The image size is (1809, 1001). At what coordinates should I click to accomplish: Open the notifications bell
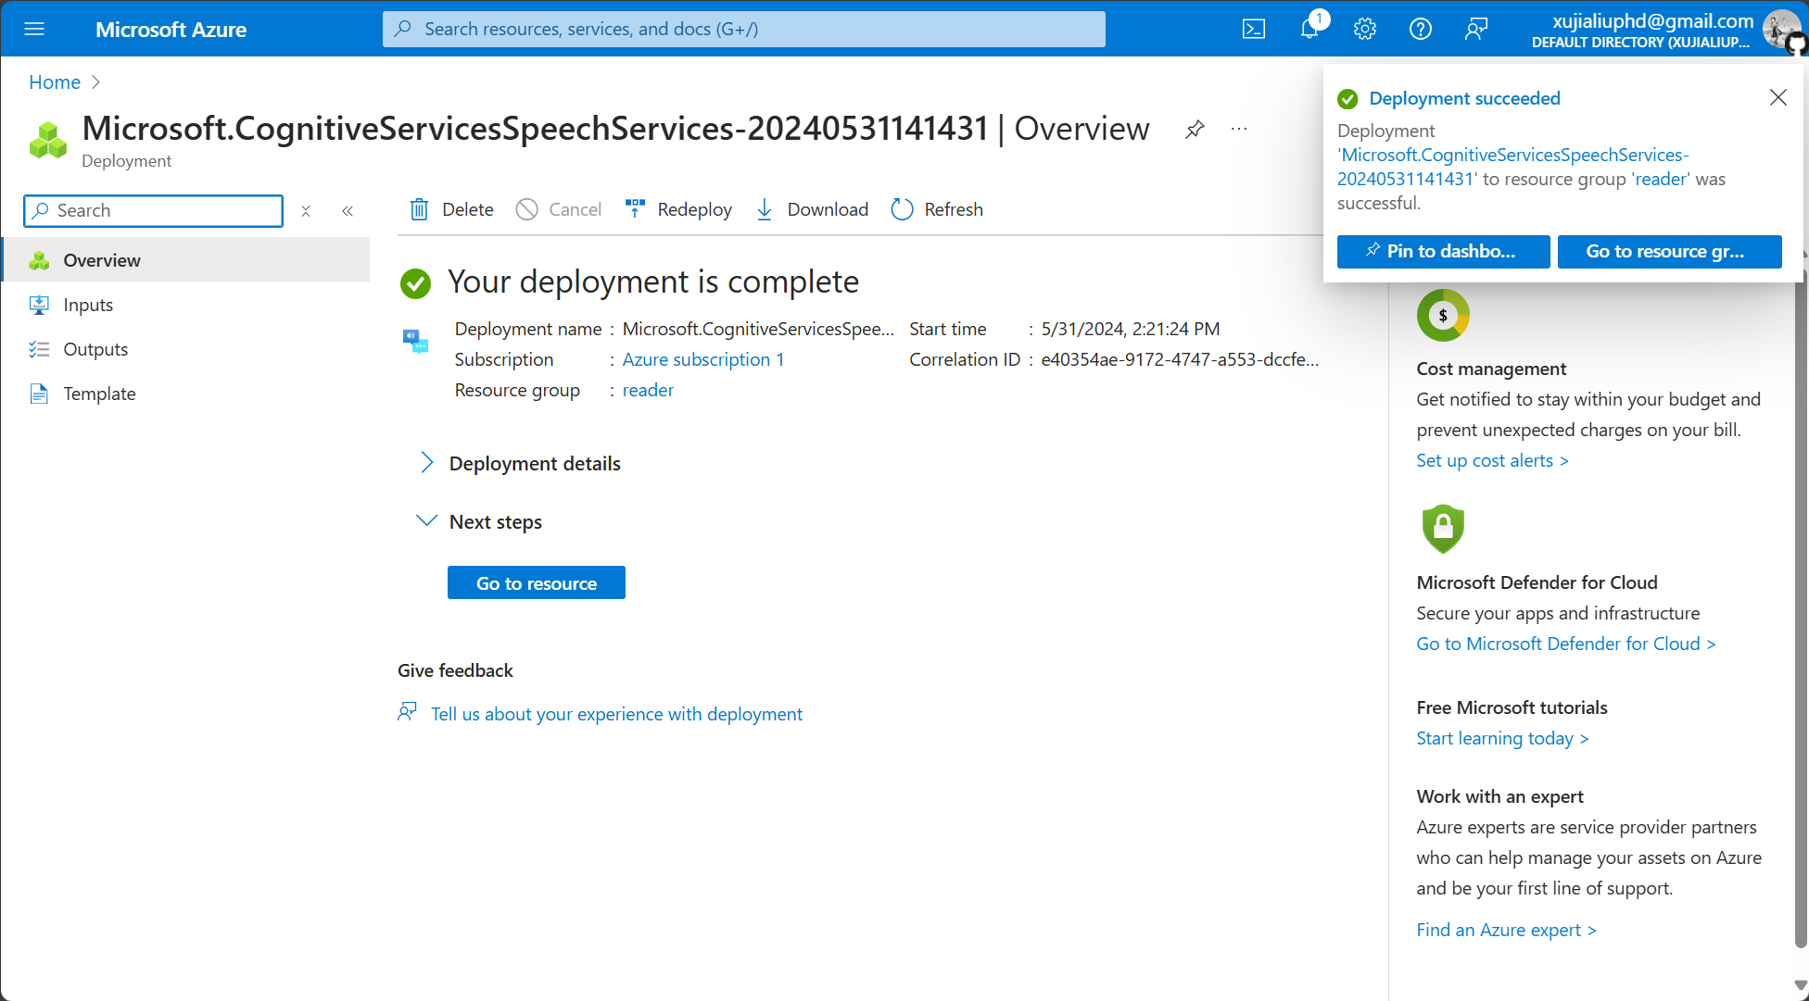[x=1309, y=29]
